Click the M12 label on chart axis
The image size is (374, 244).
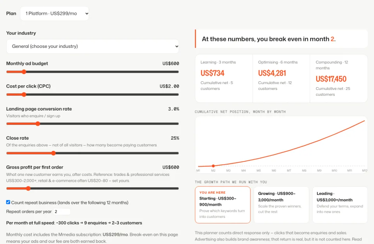point(365,170)
